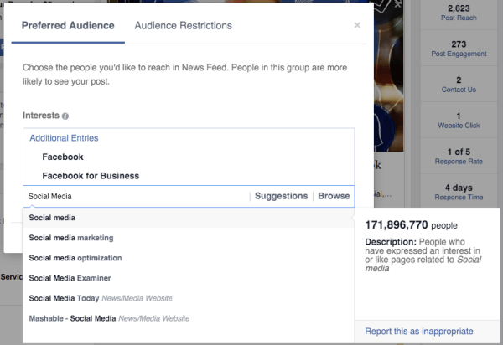Pick 'Social media optimization' suggestion
Image resolution: width=503 pixels, height=345 pixels.
point(189,258)
